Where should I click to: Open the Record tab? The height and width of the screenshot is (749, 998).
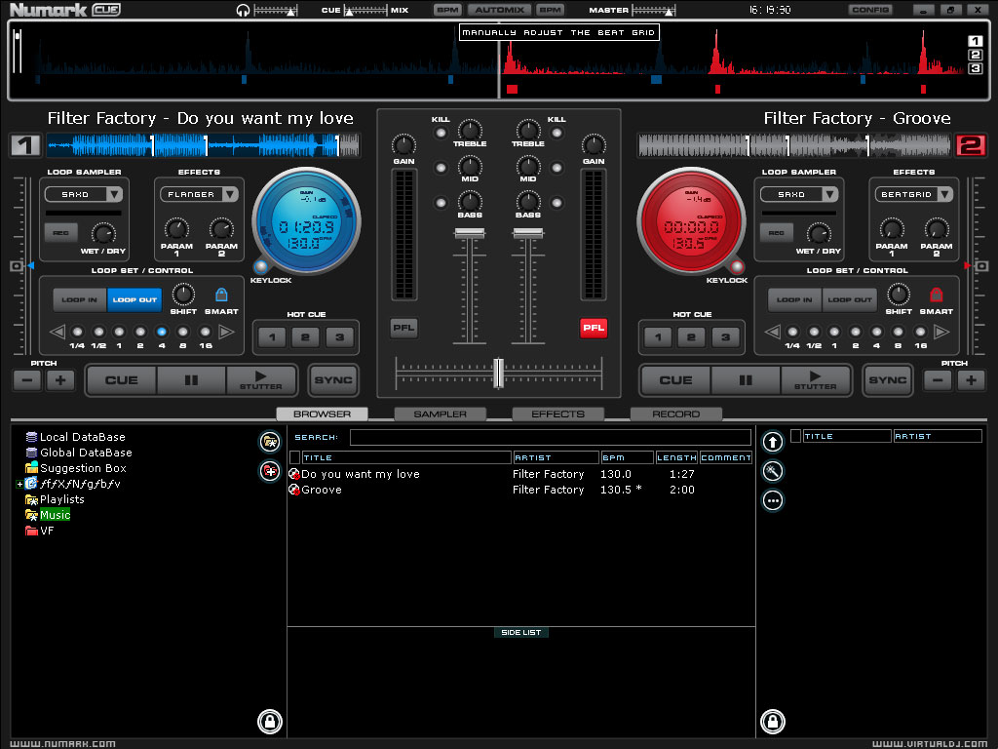(x=675, y=414)
